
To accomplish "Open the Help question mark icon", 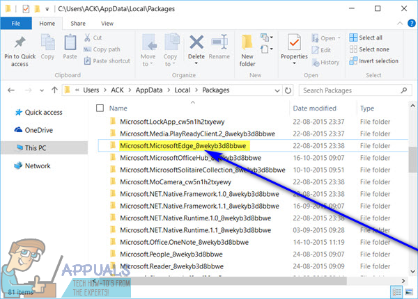I will [x=411, y=24].
